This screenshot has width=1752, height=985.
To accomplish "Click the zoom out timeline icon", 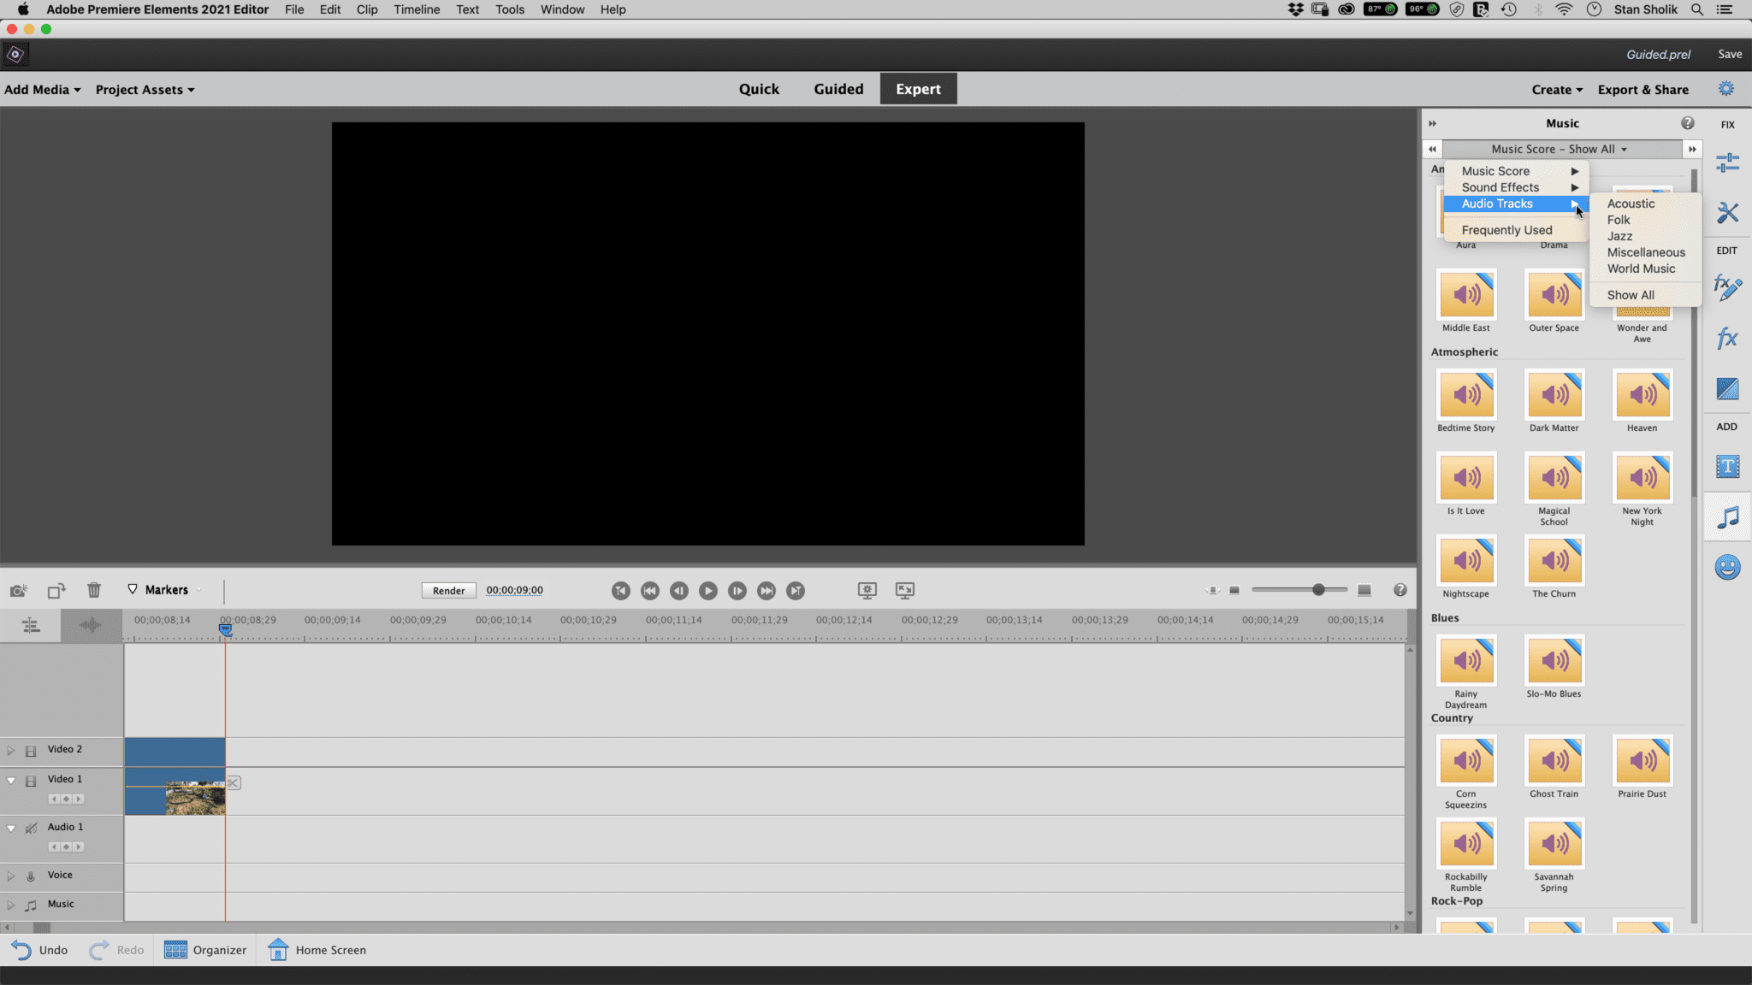I will (1234, 590).
